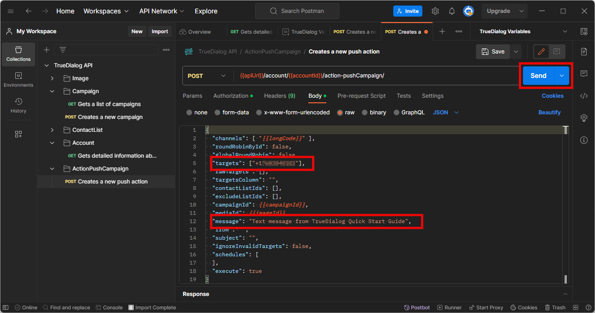Switch to the Tests tab
Screen dimensions: 595x313
pyautogui.click(x=404, y=96)
